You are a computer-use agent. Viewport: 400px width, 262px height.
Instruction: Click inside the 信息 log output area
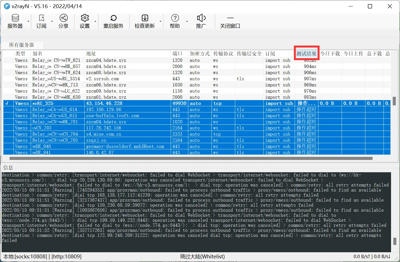tap(196, 212)
